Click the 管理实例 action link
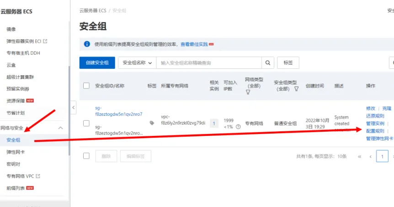The height and width of the screenshot is (207, 394). pyautogui.click(x=375, y=123)
